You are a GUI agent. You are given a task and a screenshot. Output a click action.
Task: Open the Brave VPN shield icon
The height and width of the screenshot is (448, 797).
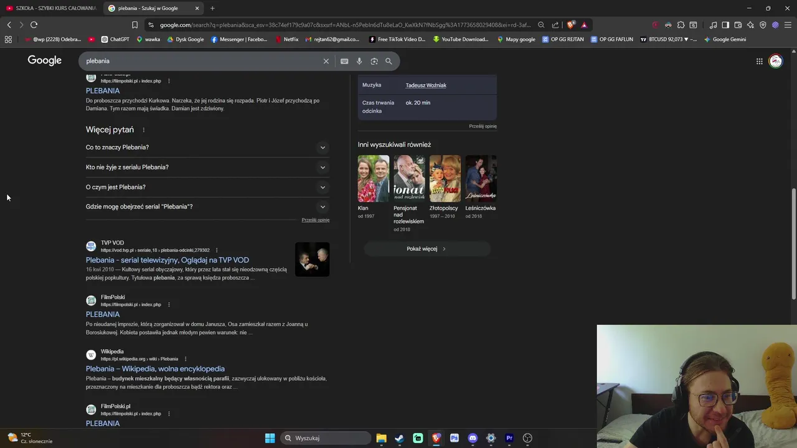(x=763, y=25)
